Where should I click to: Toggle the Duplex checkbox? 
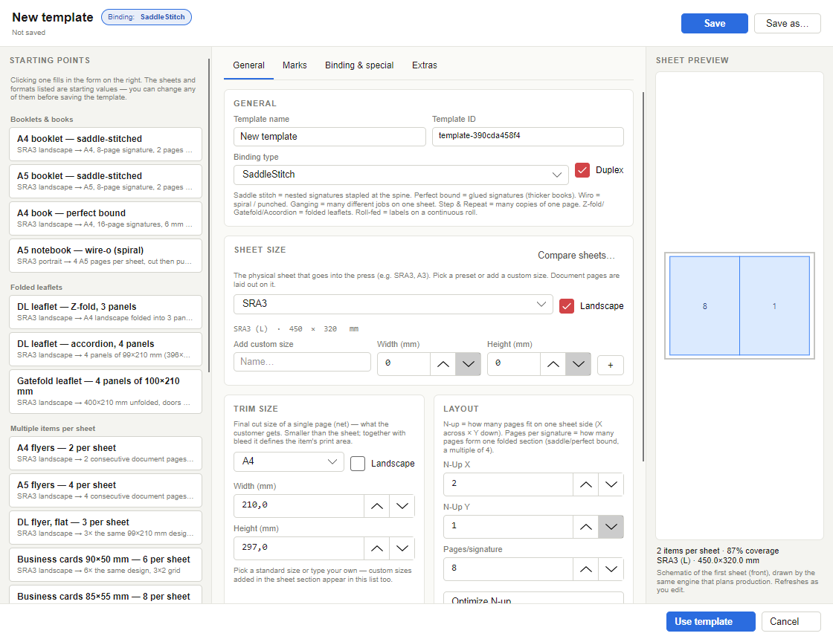click(582, 170)
